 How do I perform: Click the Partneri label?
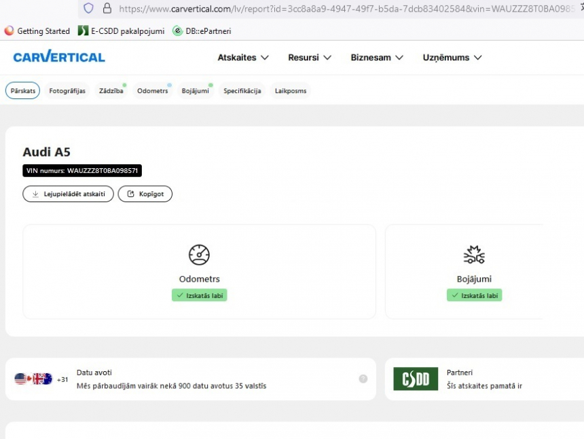tap(460, 373)
